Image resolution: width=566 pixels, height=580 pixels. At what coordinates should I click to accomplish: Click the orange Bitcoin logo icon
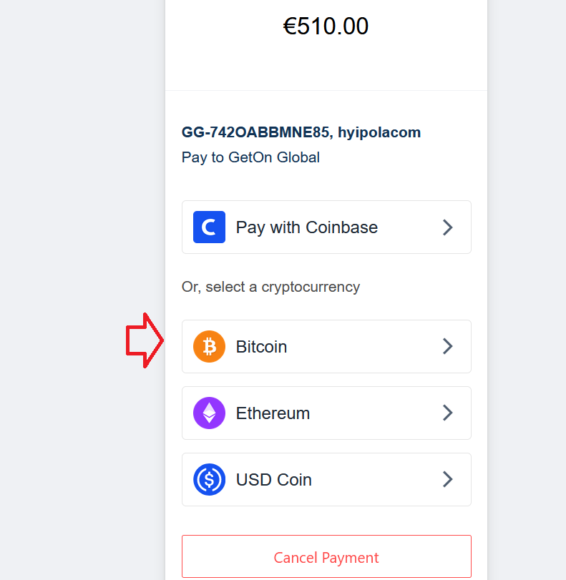click(209, 347)
